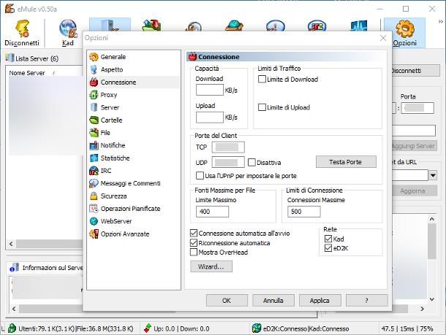Click scroll-up arrow in right panel
Screen dimensions: 446x335
coord(432,219)
